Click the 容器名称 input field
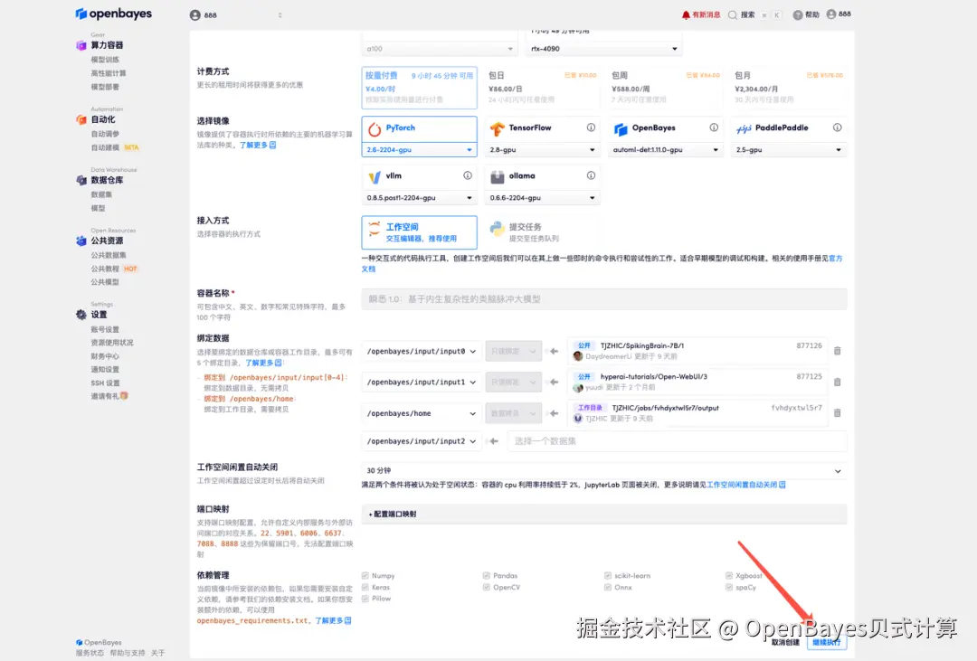 603,299
